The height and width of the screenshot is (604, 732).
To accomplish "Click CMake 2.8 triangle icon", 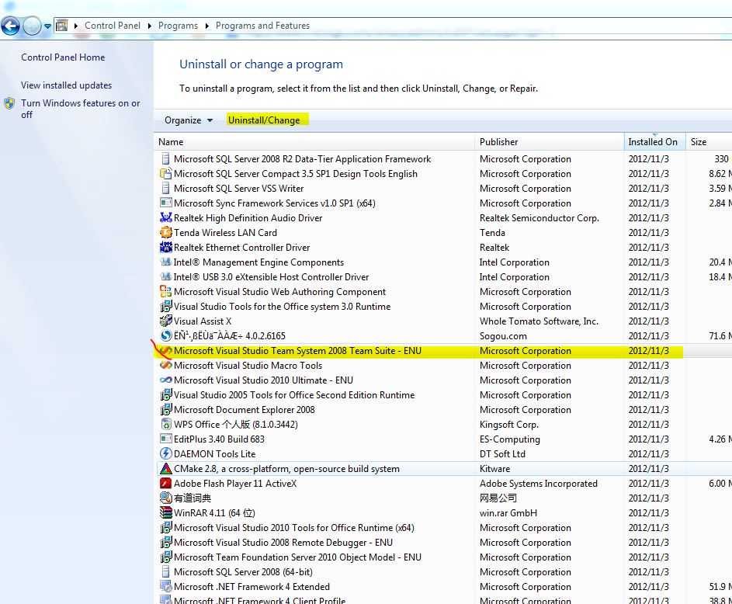I will coord(165,469).
